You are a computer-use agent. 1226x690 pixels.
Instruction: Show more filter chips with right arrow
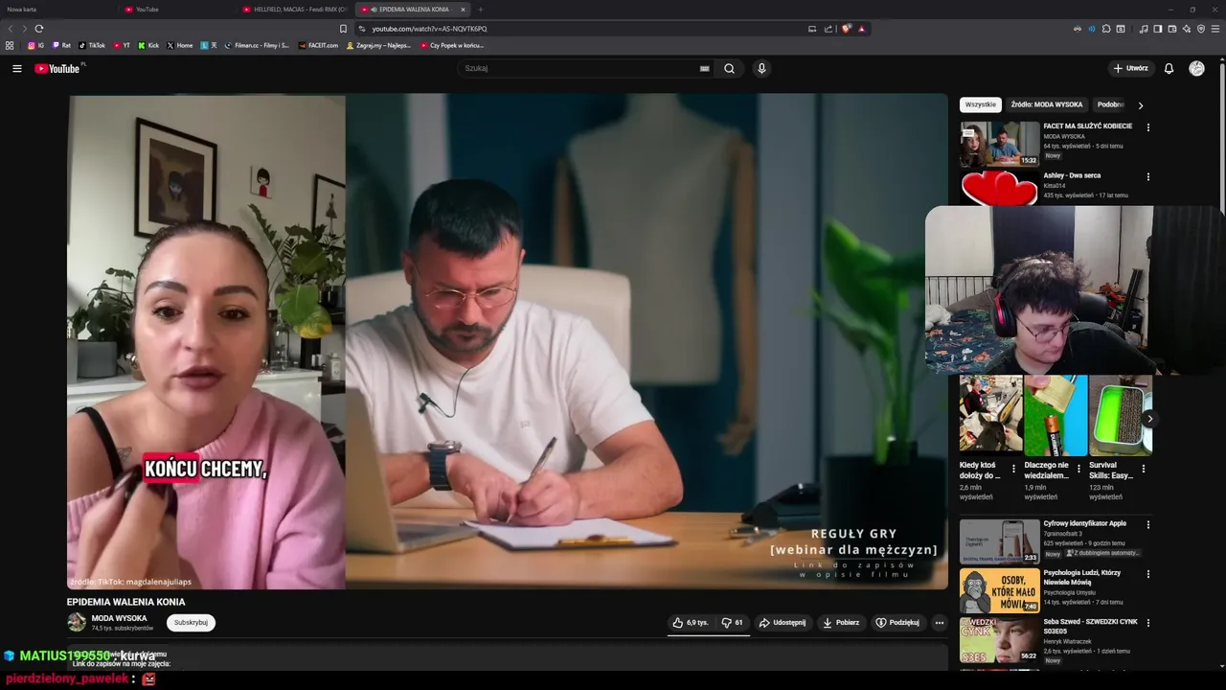point(1140,105)
